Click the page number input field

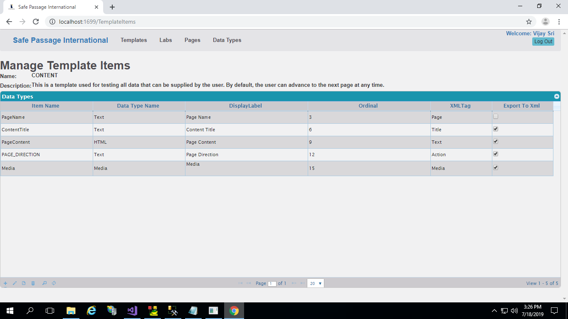272,284
